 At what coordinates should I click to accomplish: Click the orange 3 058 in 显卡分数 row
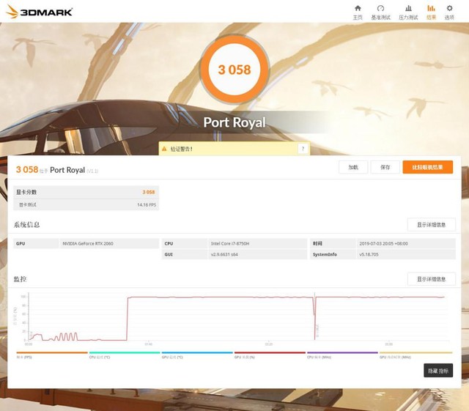(149, 192)
